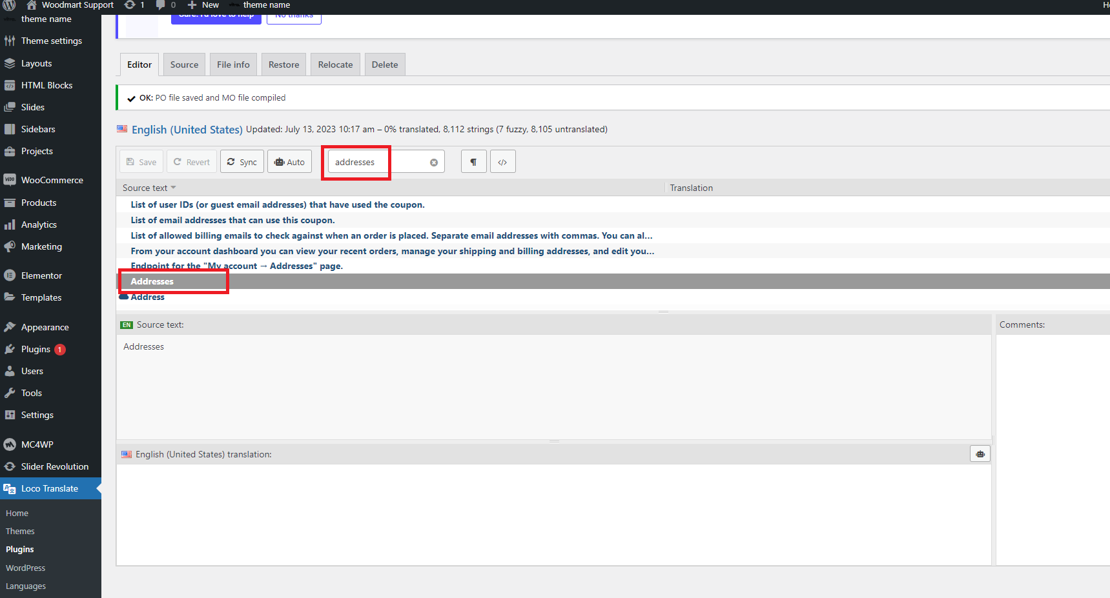Click into the Comments text area

pos(1053,450)
